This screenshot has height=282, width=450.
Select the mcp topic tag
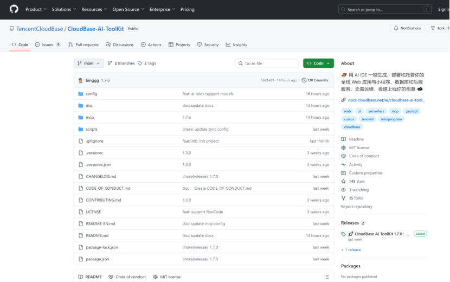tap(395, 111)
